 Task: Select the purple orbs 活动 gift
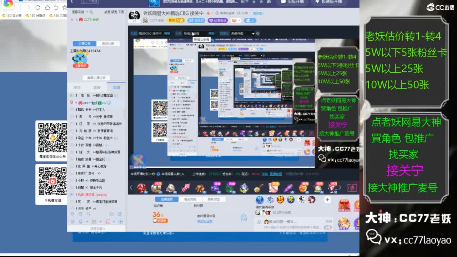[215, 187]
